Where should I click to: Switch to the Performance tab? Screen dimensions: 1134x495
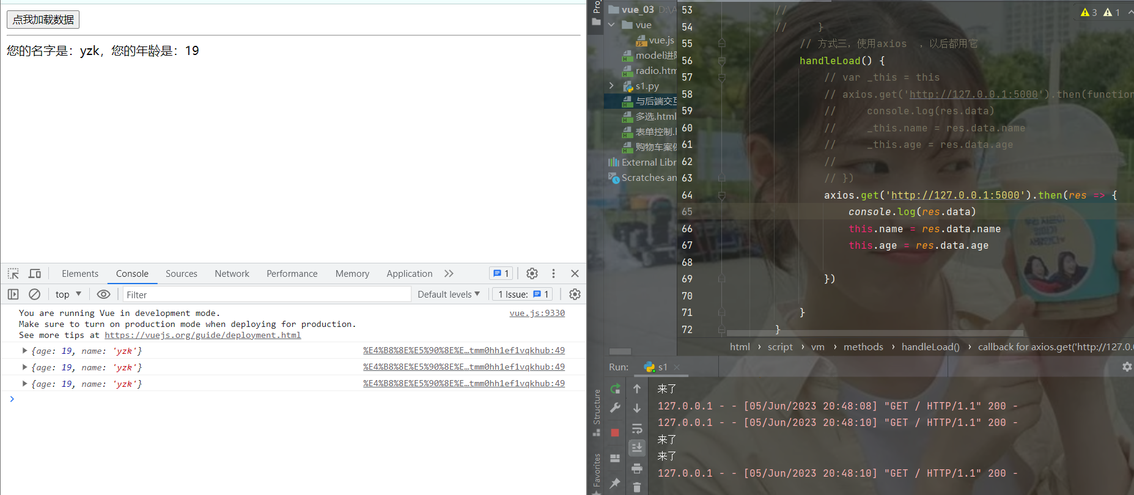(x=292, y=274)
